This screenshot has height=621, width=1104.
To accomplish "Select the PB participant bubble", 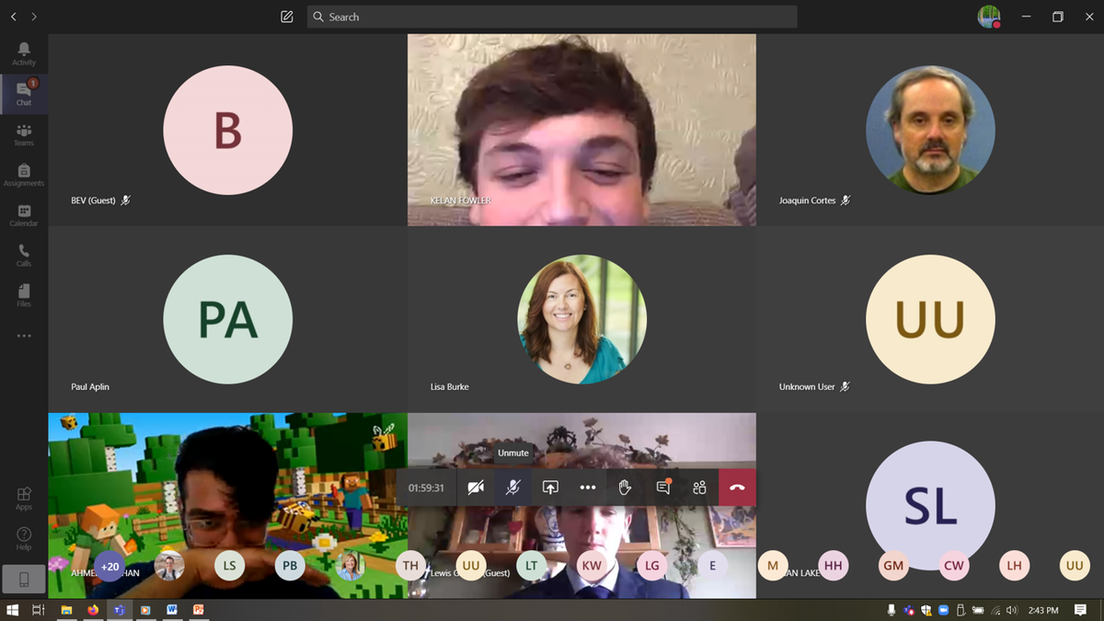I will click(x=290, y=566).
